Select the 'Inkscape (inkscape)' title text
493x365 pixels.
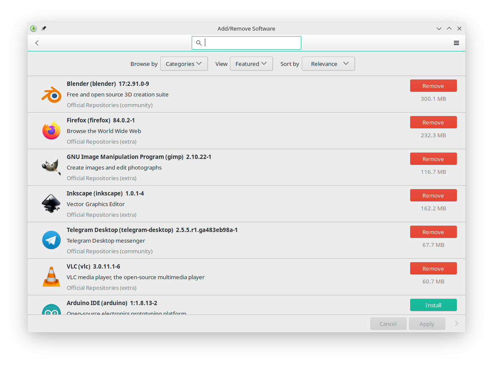(x=95, y=193)
